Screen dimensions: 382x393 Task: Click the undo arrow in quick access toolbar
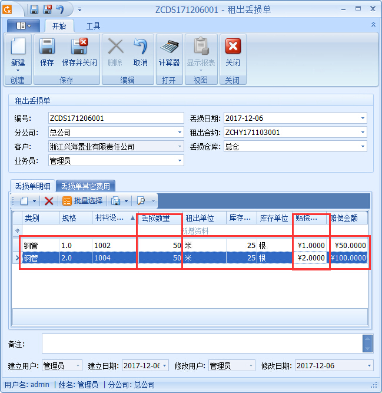(x=60, y=9)
